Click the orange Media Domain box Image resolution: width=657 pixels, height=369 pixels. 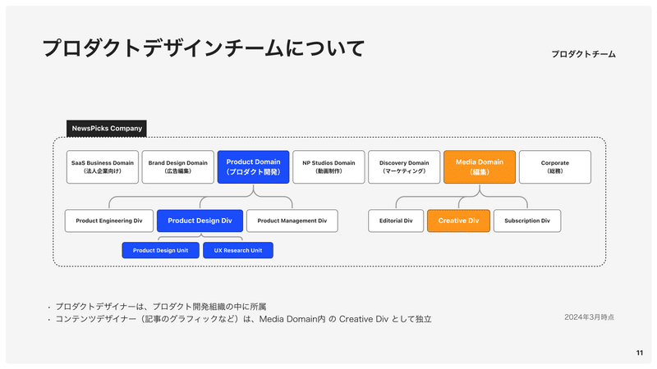point(480,167)
